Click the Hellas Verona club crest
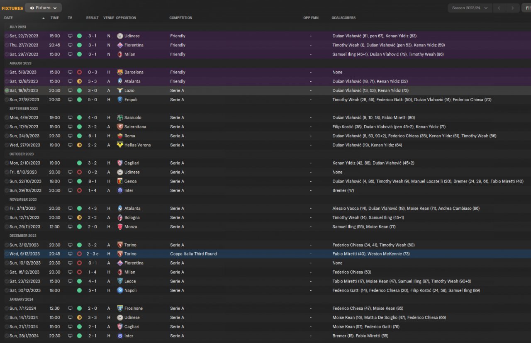531x343 pixels. (x=120, y=145)
